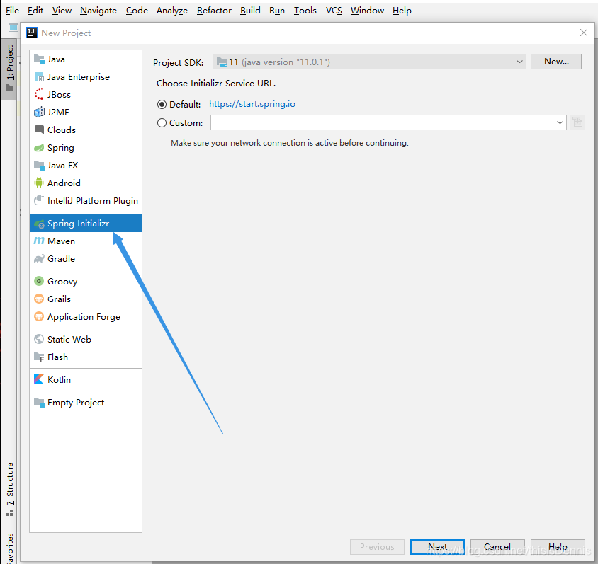This screenshot has width=598, height=564.
Task: Open the Tools menu
Action: (305, 11)
